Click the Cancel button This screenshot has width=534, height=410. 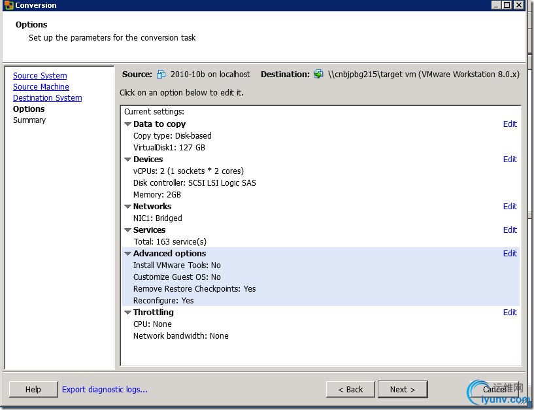coord(495,389)
